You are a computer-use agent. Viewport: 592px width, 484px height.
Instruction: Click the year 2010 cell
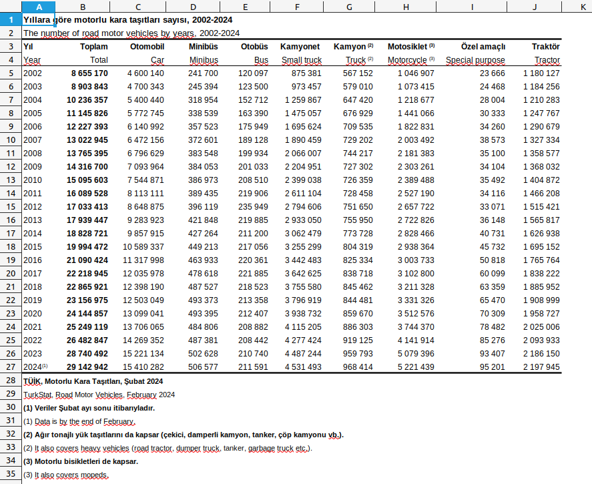click(x=33, y=180)
